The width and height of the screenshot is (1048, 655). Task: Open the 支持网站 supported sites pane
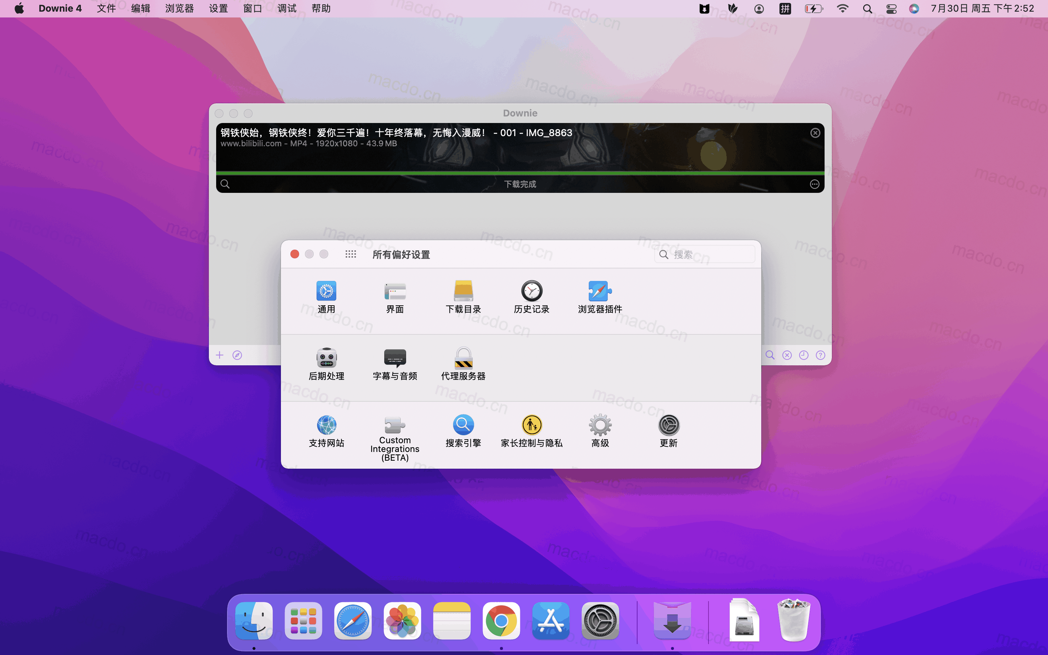pos(326,431)
